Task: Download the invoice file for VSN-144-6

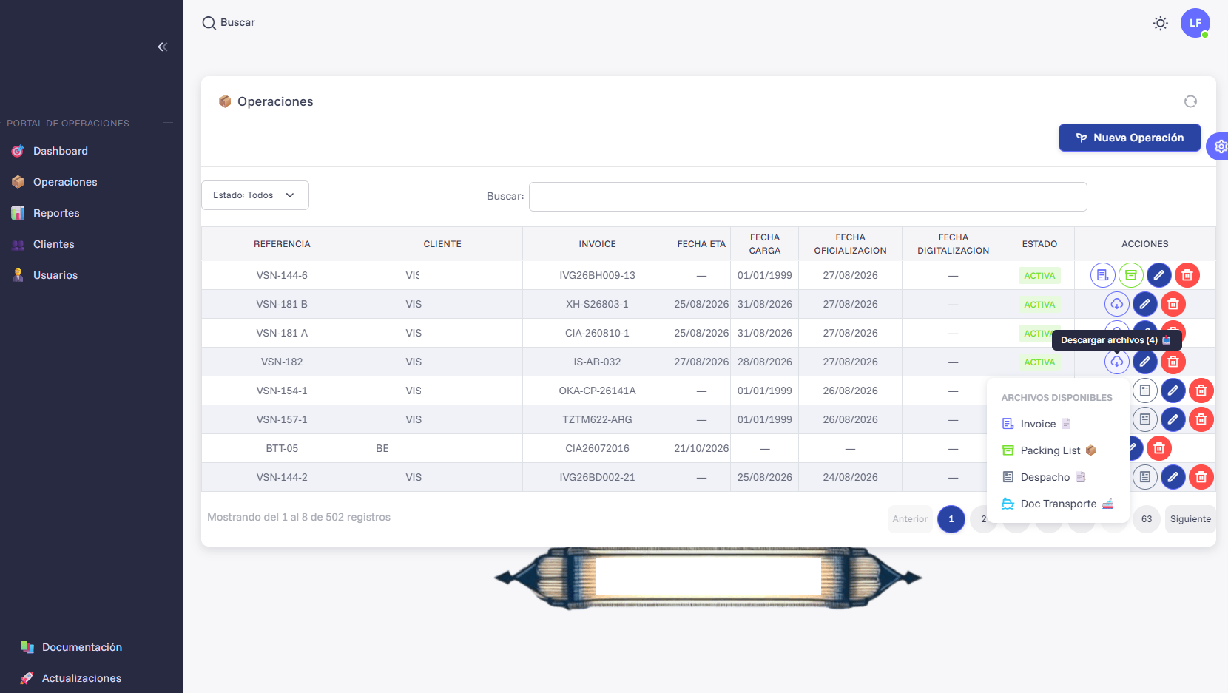Action: click(x=1103, y=275)
